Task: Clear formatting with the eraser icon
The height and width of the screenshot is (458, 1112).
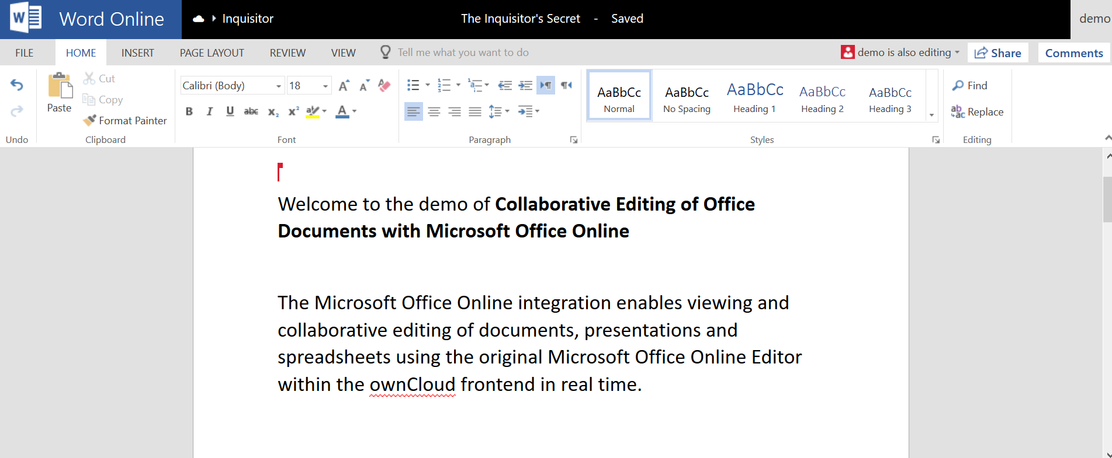Action: [x=384, y=86]
